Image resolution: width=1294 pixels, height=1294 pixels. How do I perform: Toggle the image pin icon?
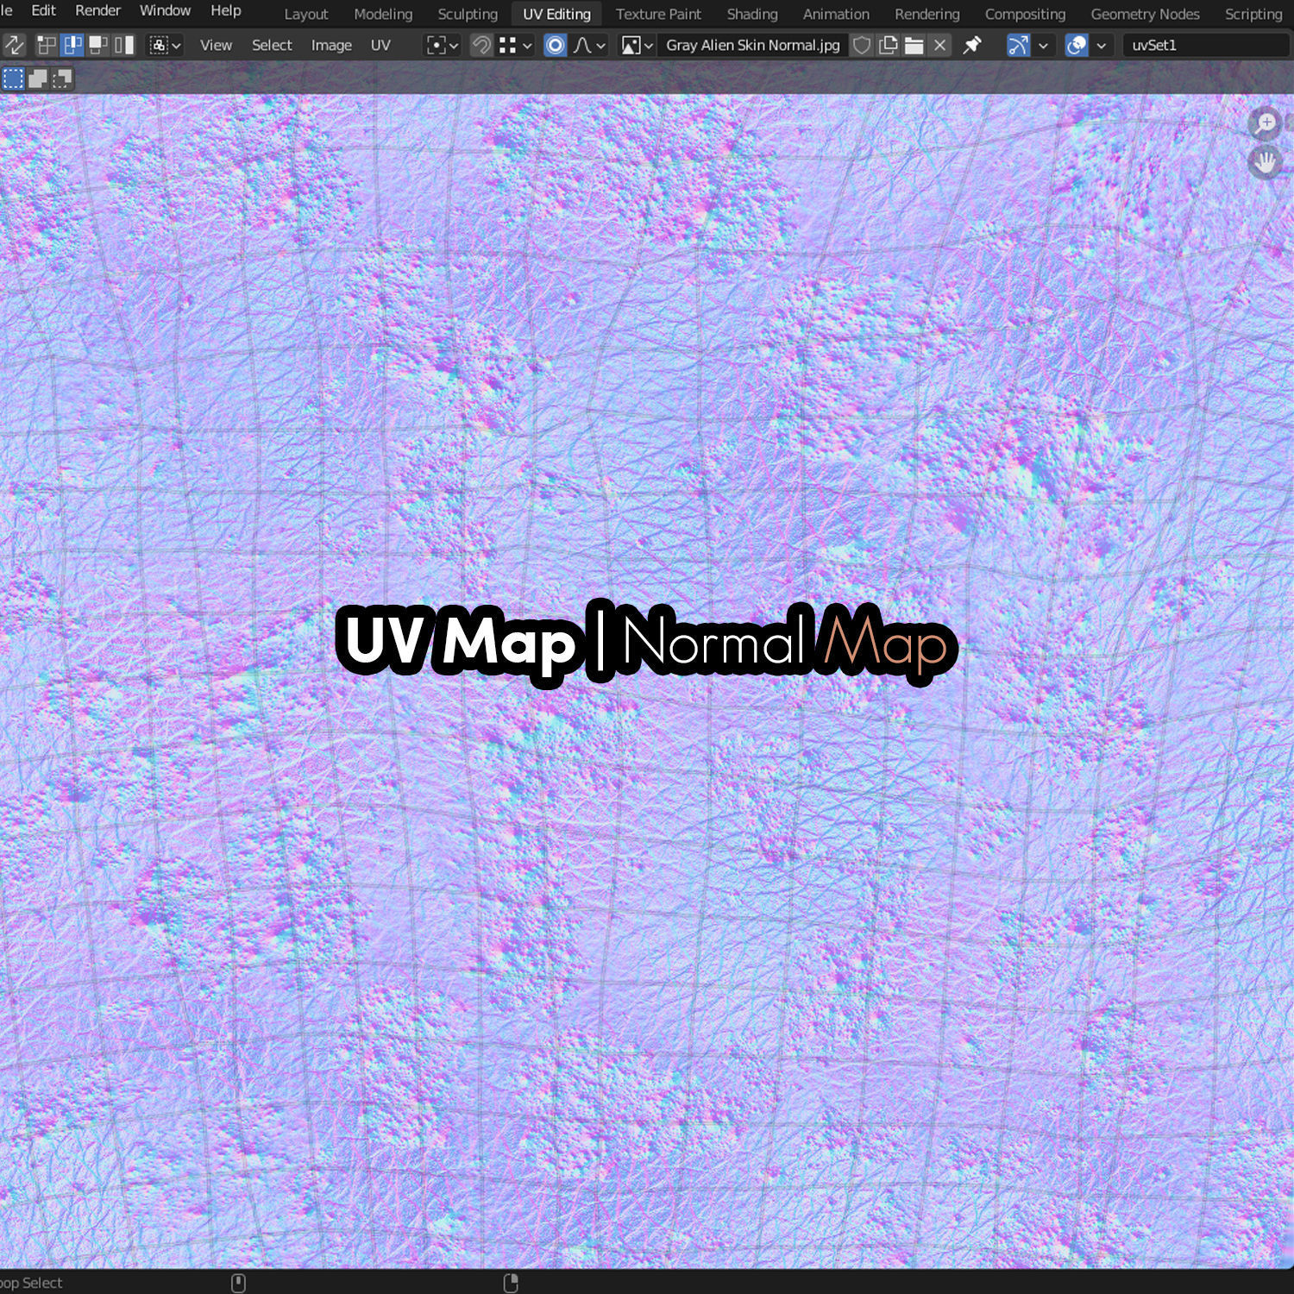(972, 45)
